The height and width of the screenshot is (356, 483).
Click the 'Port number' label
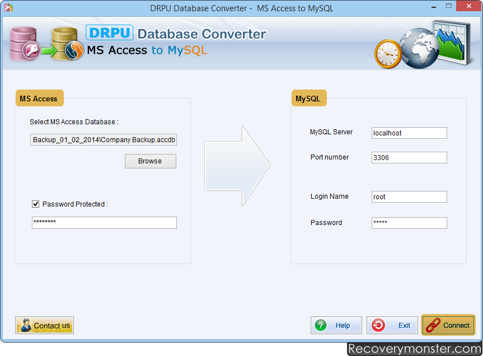click(x=330, y=157)
